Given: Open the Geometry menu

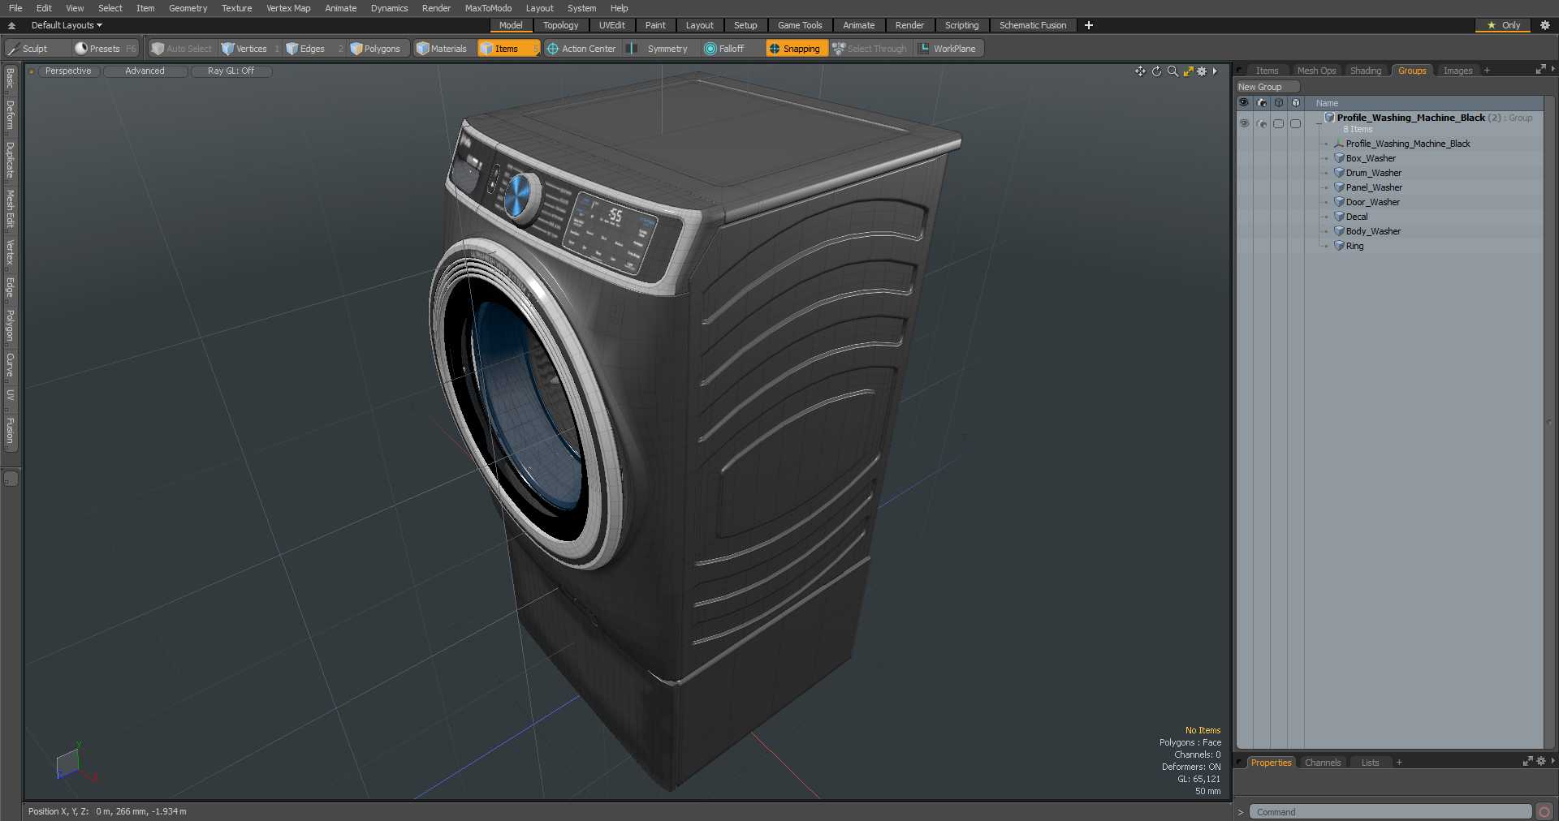Looking at the screenshot, I should pos(188,8).
